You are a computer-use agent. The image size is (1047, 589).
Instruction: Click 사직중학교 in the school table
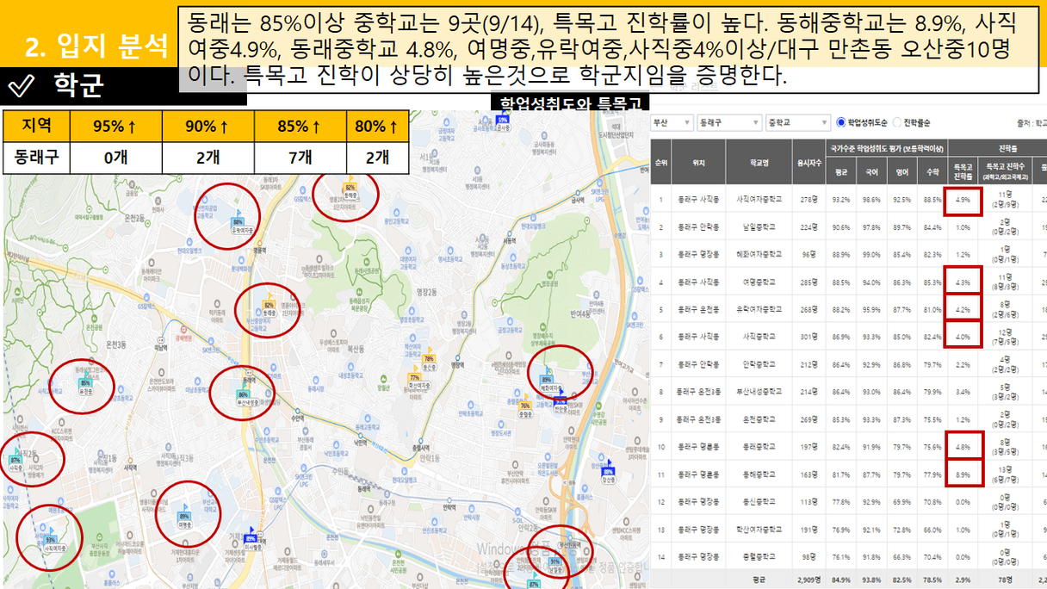[759, 337]
